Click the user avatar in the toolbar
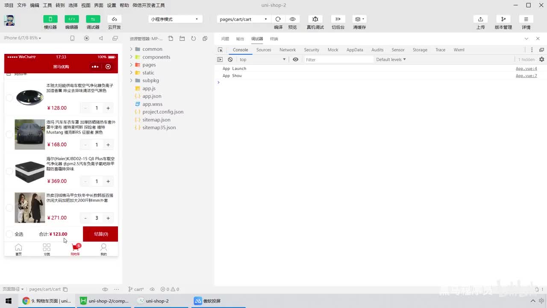This screenshot has height=308, width=547. 9,21
